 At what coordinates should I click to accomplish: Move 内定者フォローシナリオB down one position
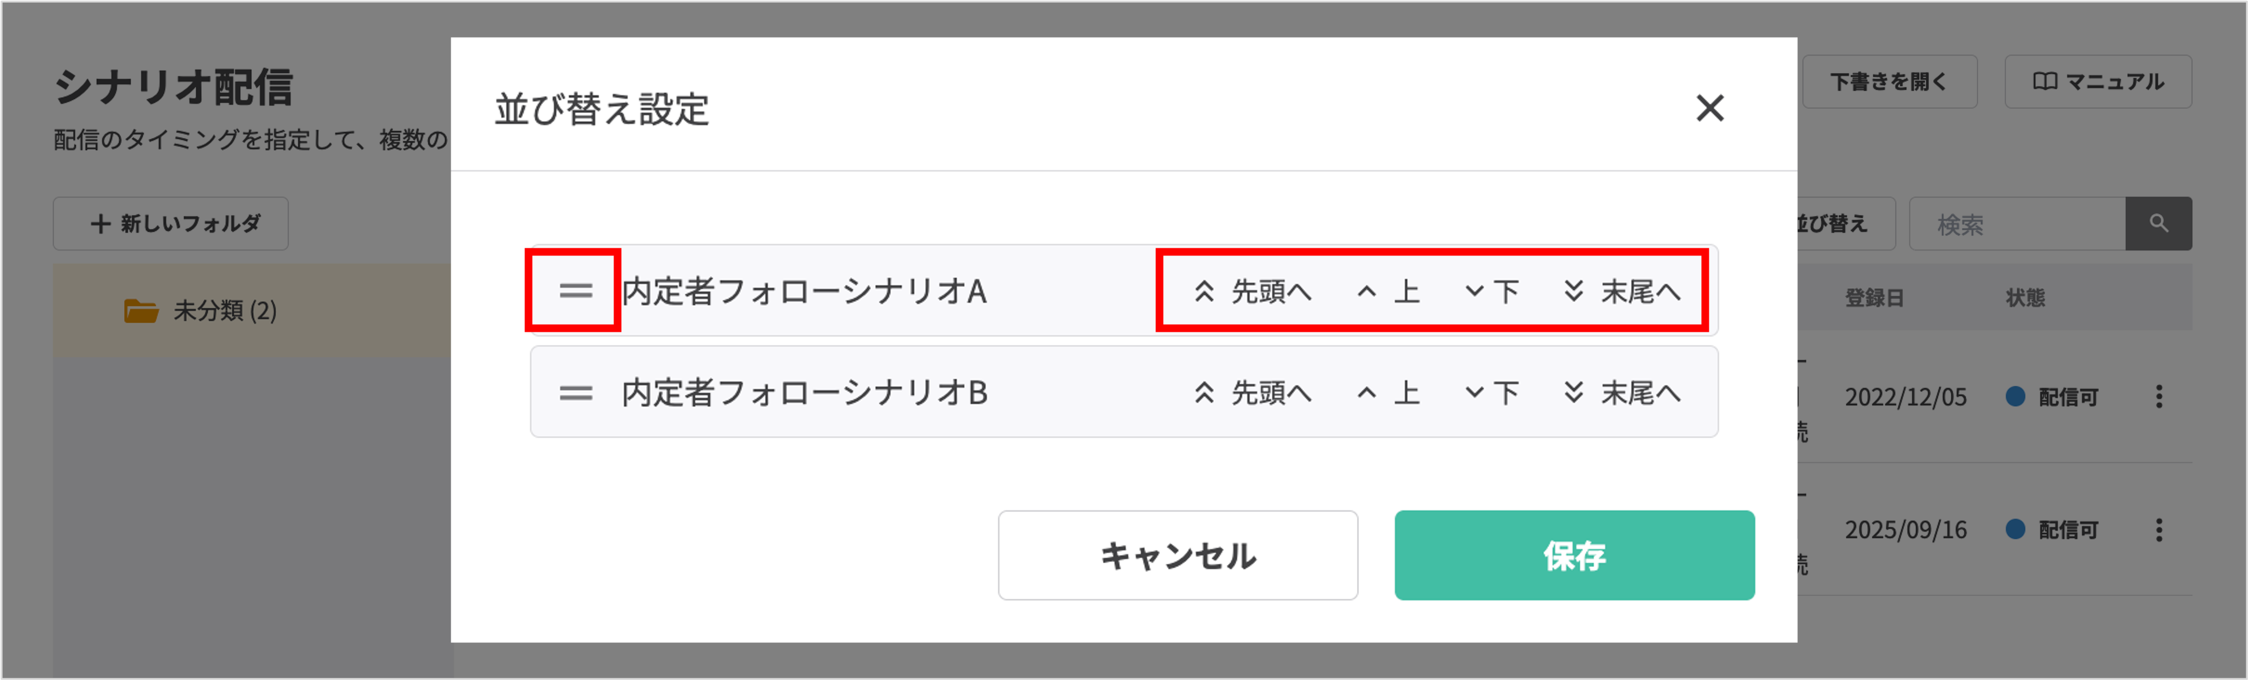(1492, 392)
